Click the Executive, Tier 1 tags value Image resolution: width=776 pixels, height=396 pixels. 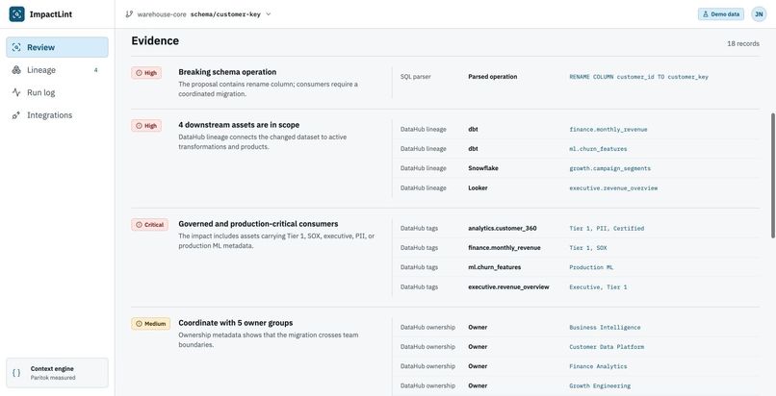[x=598, y=286]
